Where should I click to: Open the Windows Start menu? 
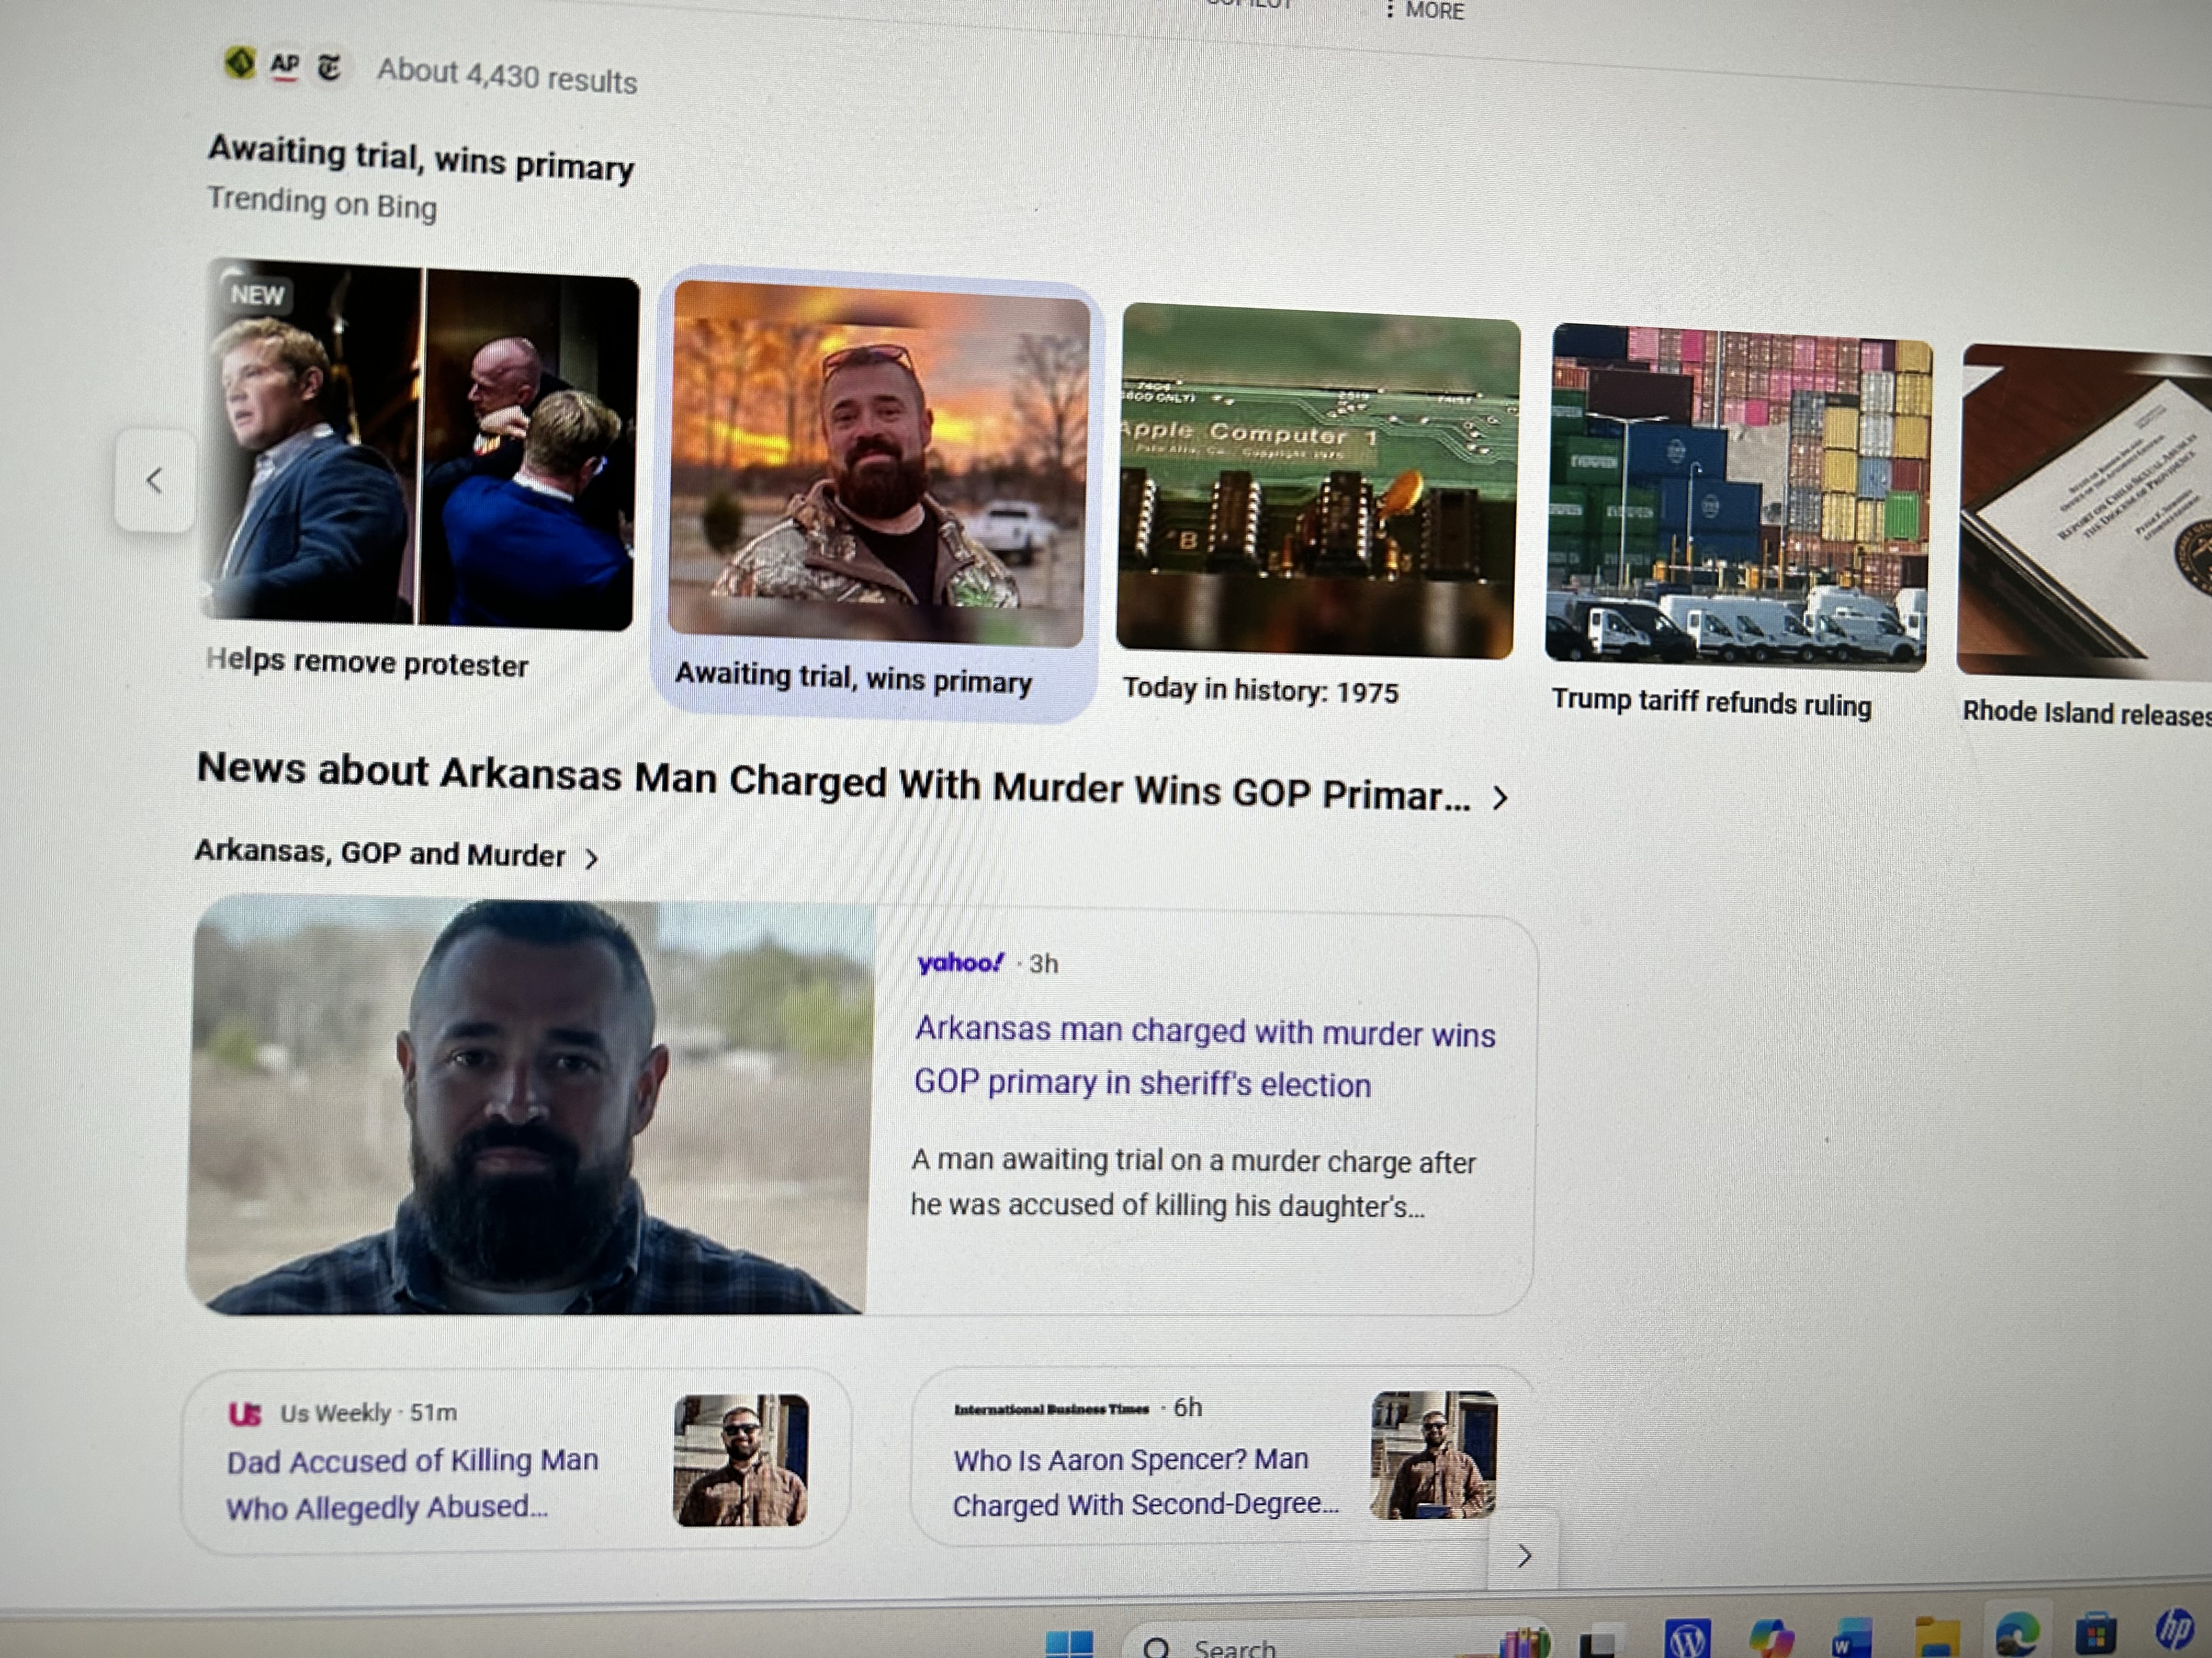[x=1069, y=1645]
